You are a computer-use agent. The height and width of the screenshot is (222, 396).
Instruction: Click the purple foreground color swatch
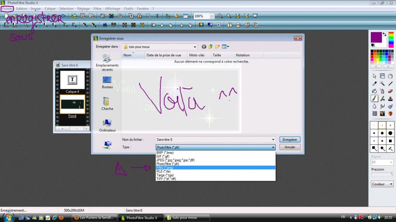[x=376, y=37]
